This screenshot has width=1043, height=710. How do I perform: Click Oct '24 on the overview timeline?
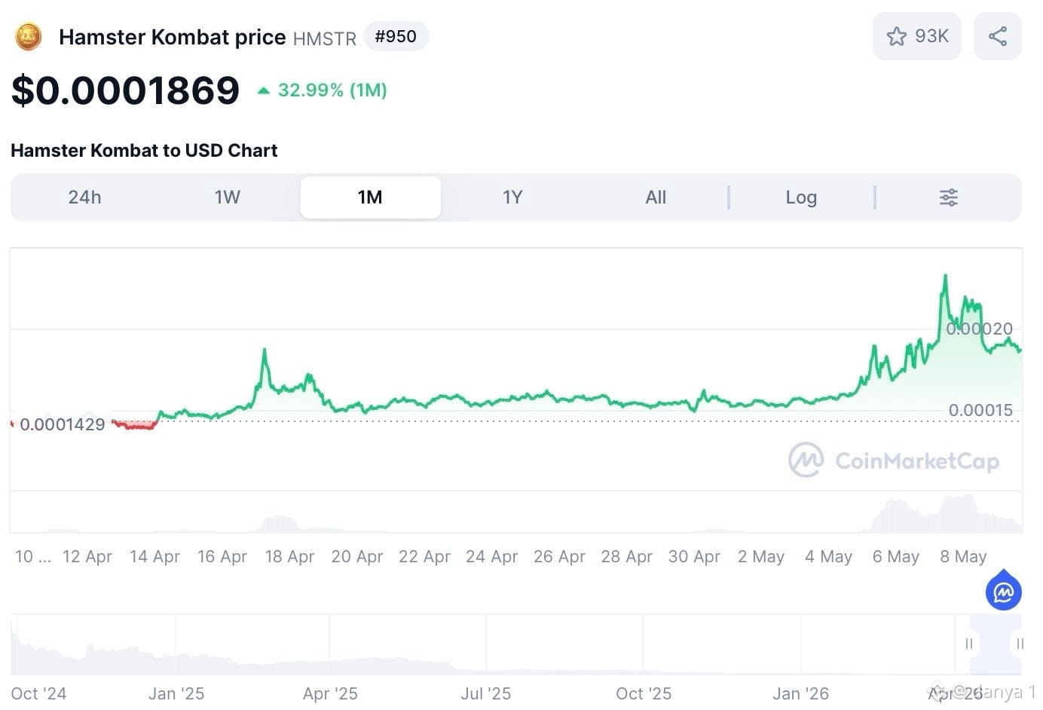[38, 693]
